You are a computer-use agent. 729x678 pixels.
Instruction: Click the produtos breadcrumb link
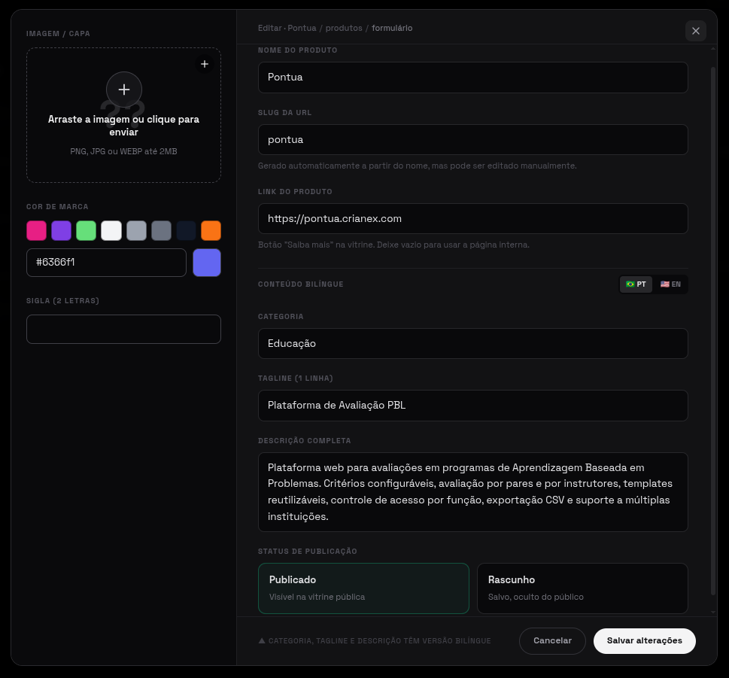tap(344, 28)
